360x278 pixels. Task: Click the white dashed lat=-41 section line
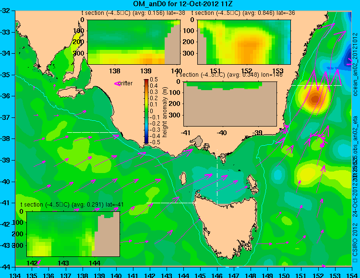[x=171, y=203]
